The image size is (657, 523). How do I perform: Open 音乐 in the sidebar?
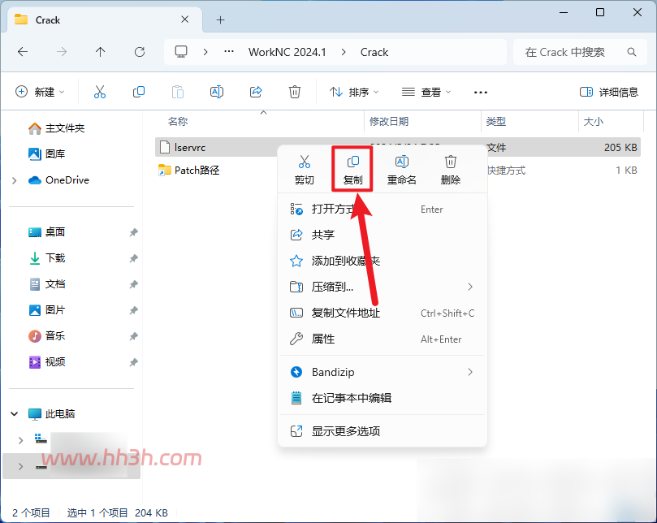coord(47,336)
